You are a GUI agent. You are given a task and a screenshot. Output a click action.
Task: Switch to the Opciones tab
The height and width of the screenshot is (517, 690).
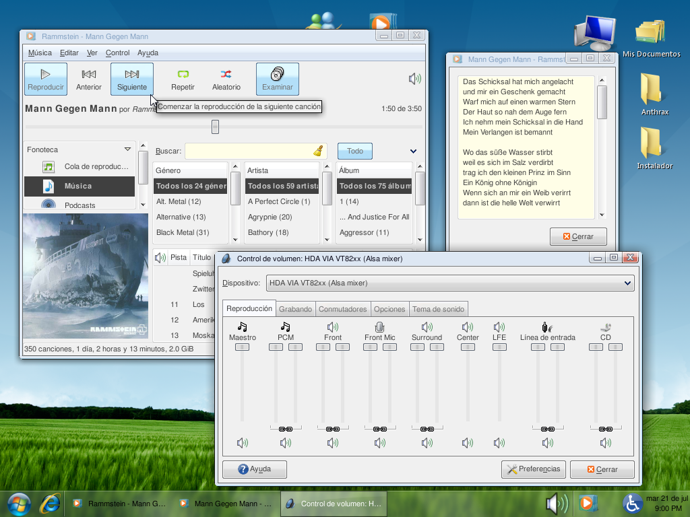pyautogui.click(x=389, y=309)
